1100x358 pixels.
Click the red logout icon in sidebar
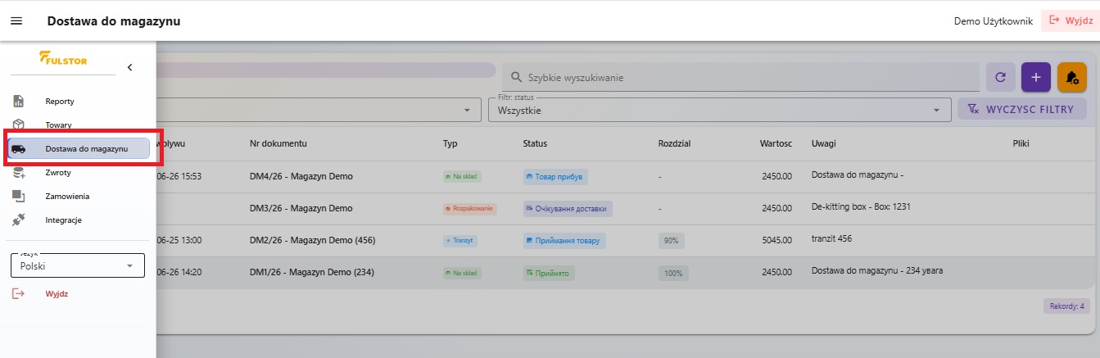click(x=18, y=293)
